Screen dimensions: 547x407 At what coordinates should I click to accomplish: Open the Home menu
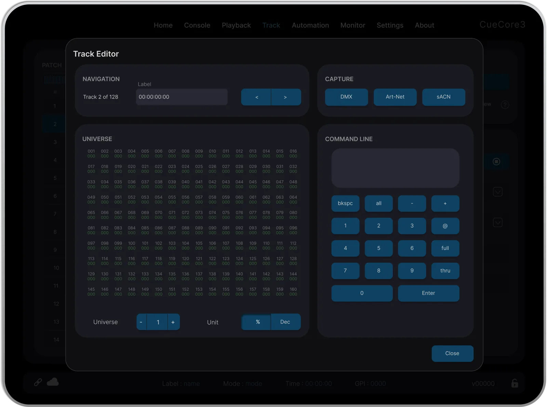pyautogui.click(x=163, y=25)
